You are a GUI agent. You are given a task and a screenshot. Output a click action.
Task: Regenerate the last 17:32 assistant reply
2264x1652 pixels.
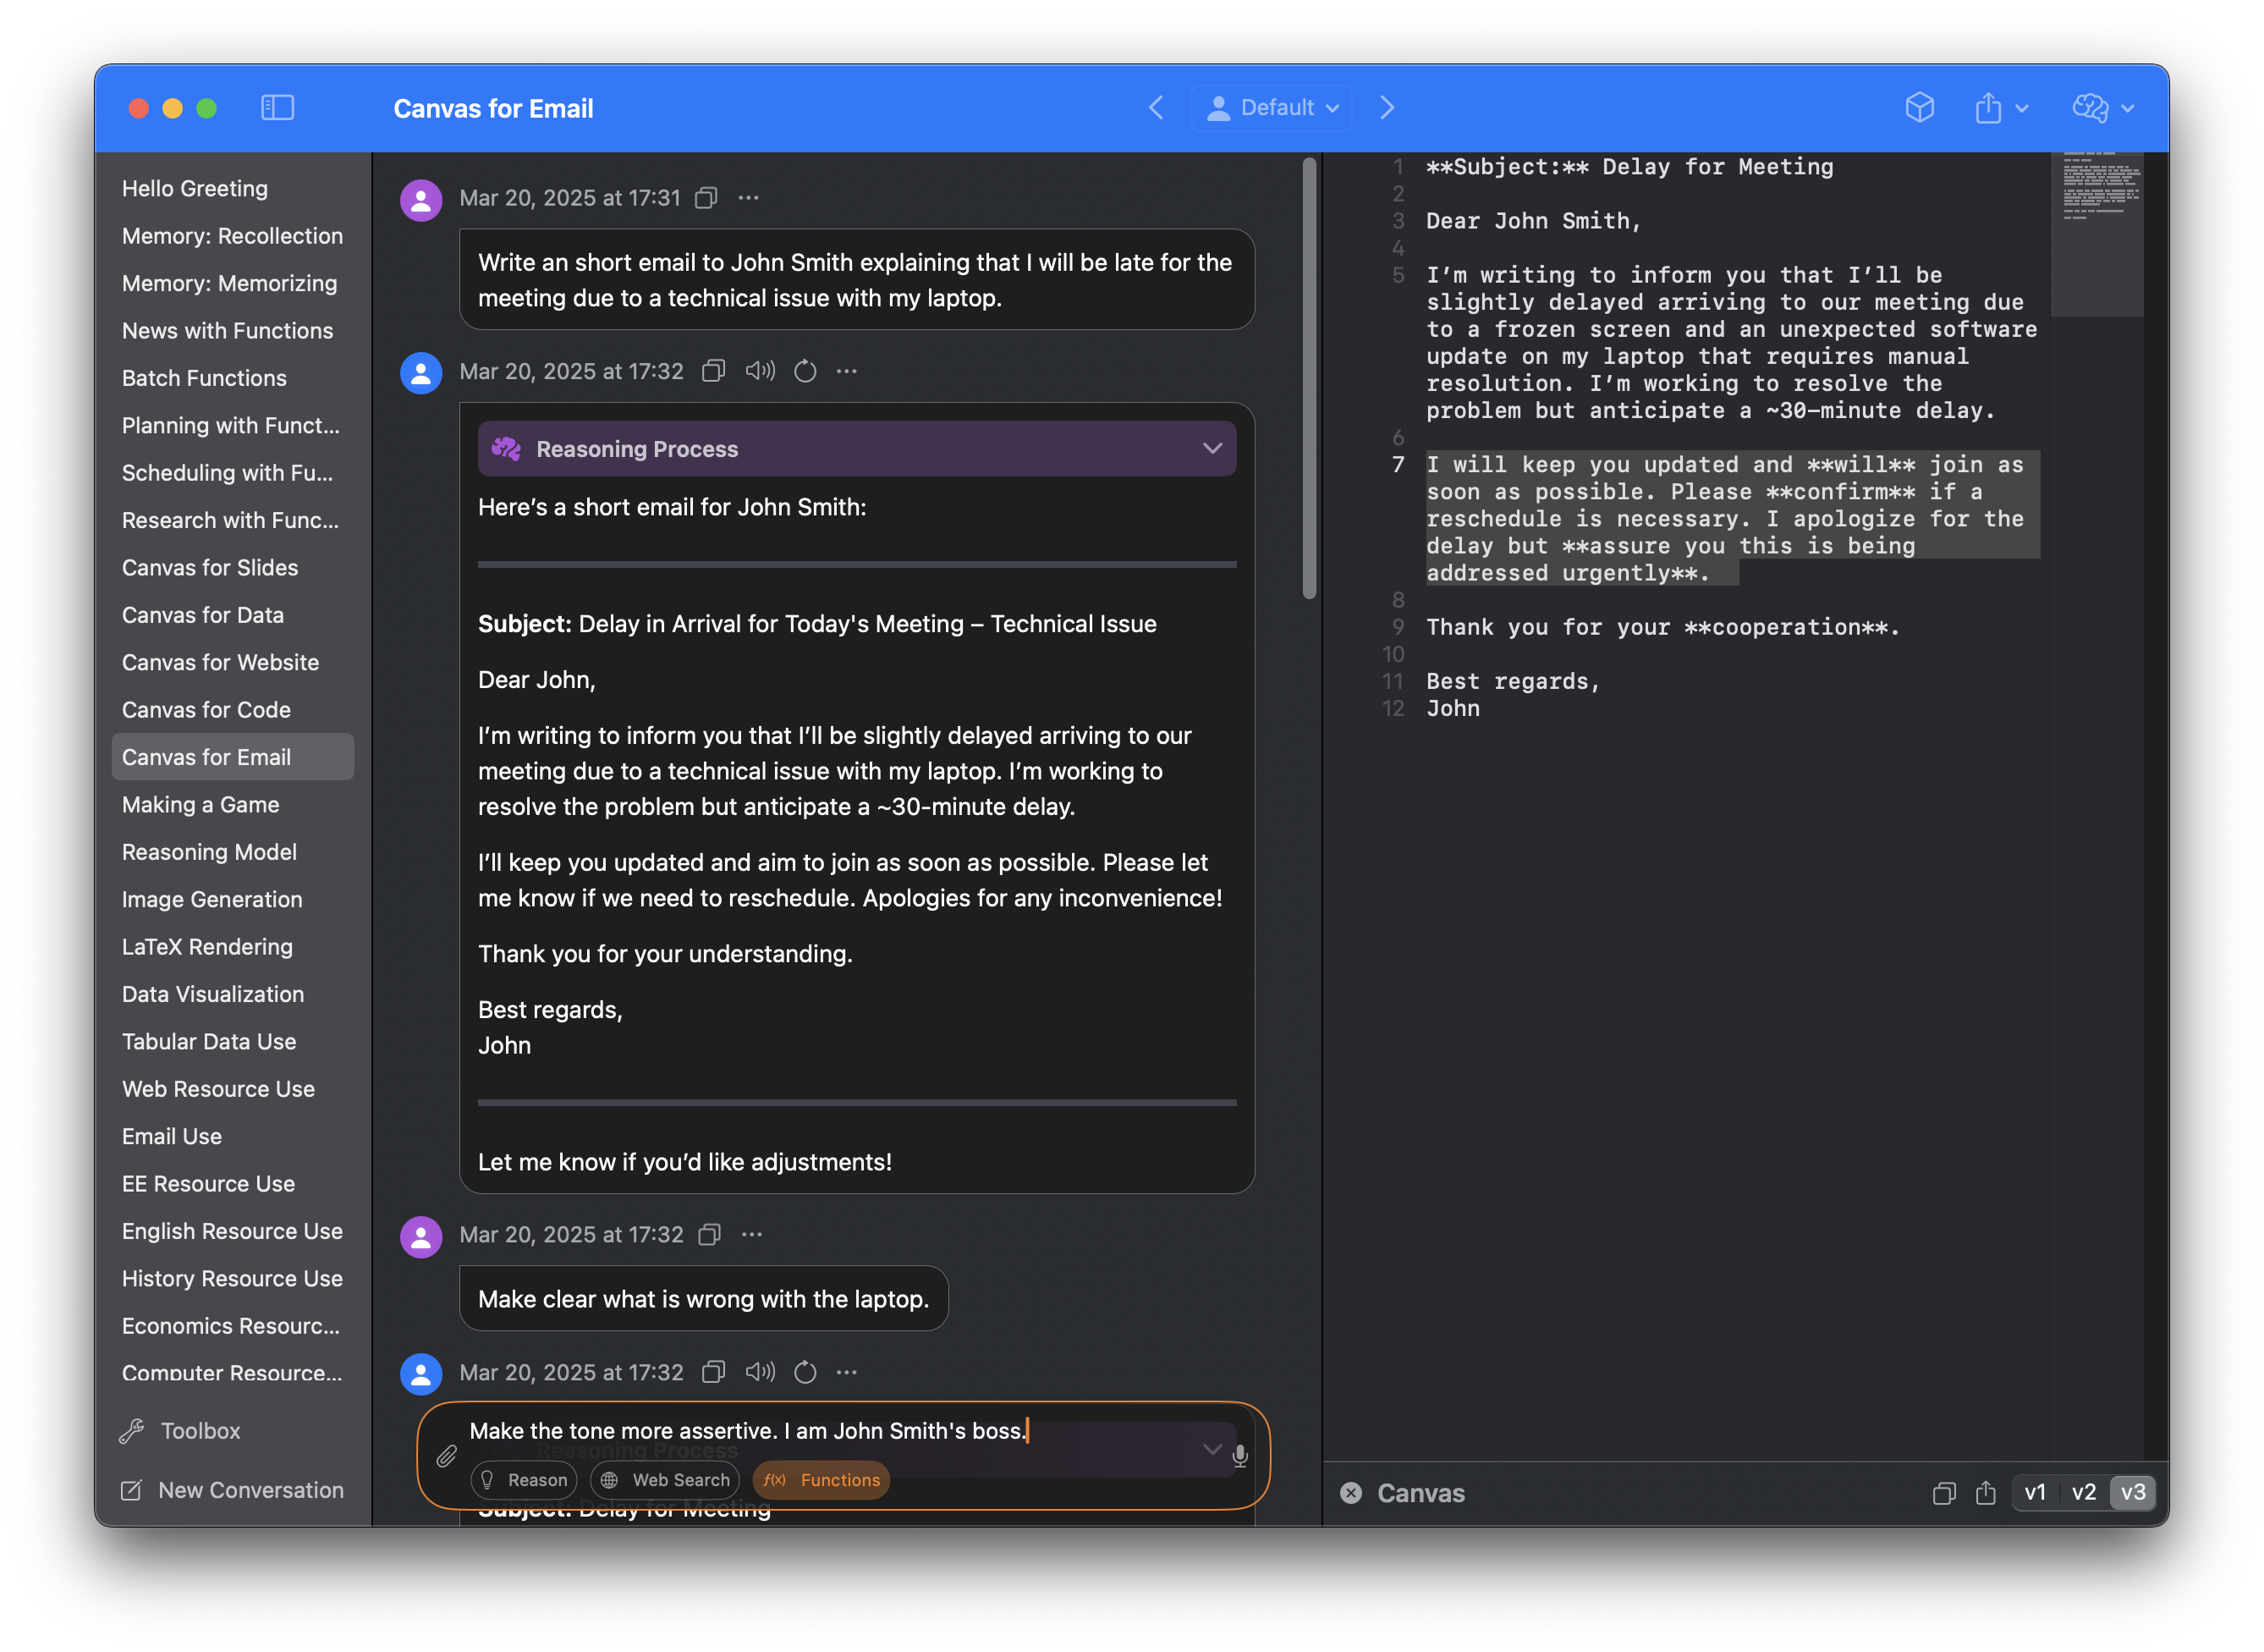coord(805,1373)
